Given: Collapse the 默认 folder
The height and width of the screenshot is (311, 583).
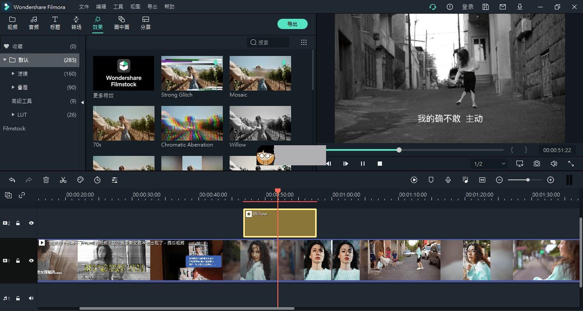Looking at the screenshot, I should pyautogui.click(x=5, y=60).
